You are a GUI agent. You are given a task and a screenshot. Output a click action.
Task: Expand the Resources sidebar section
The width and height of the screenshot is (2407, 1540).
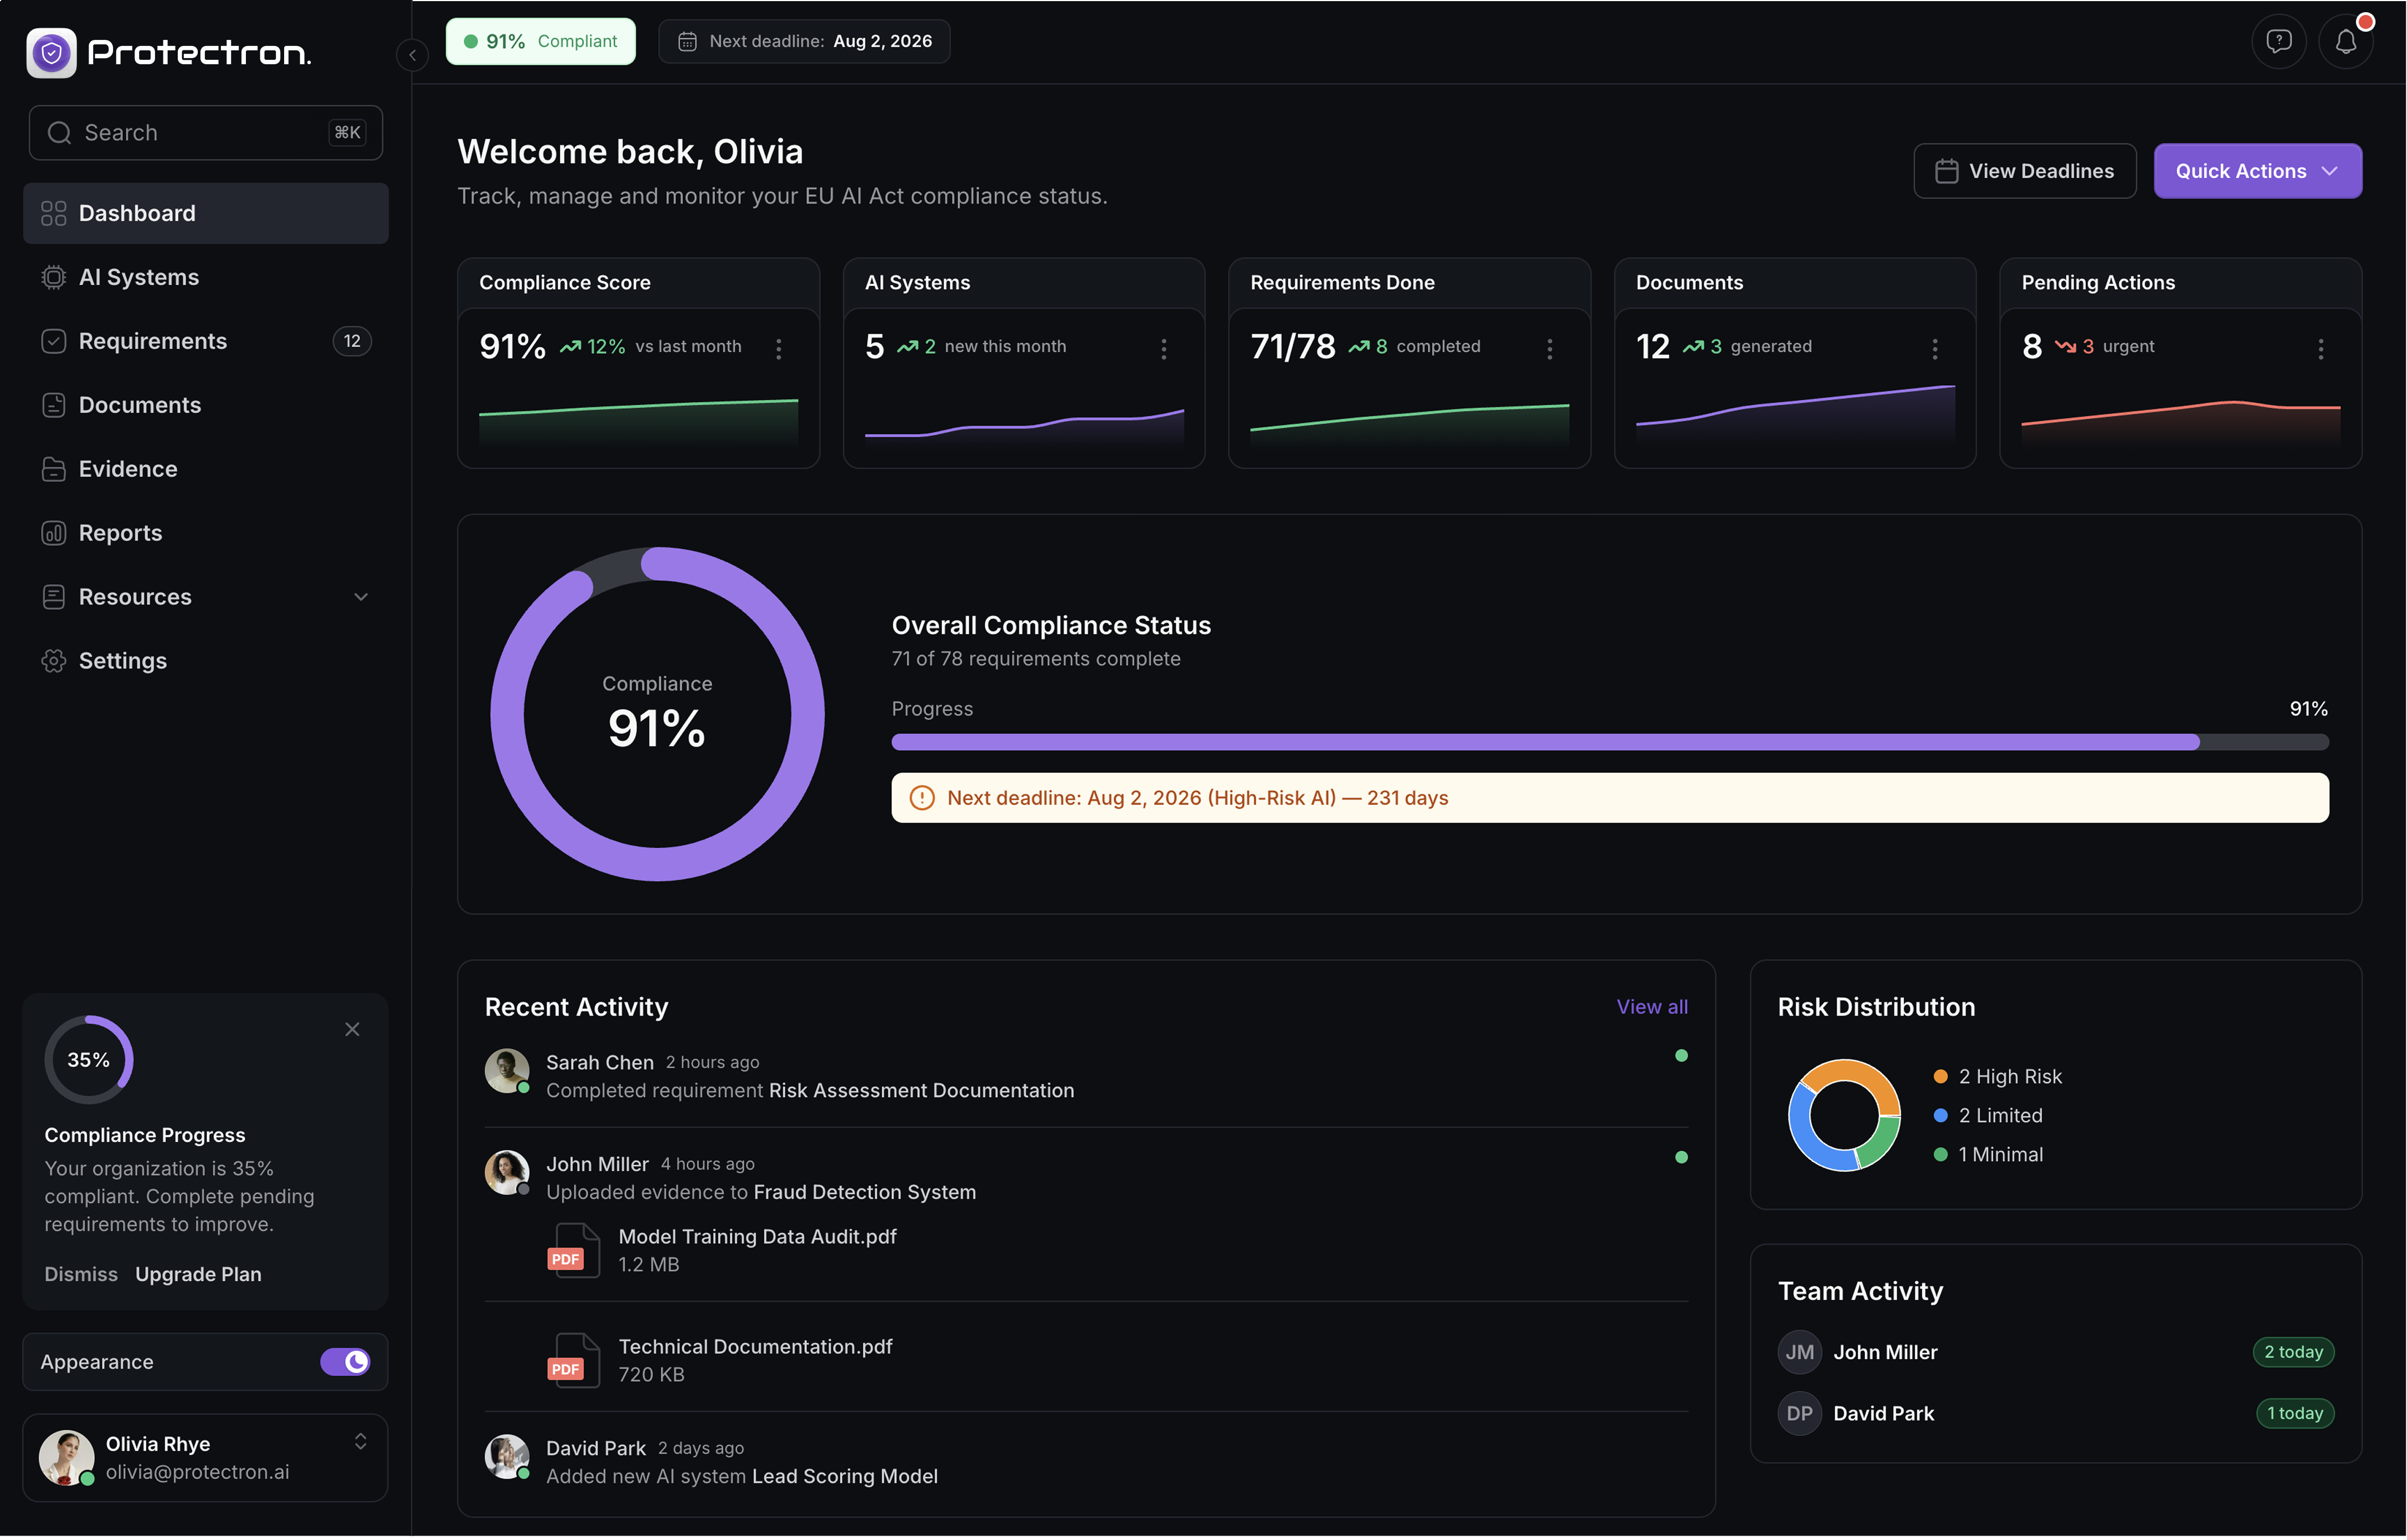point(361,596)
